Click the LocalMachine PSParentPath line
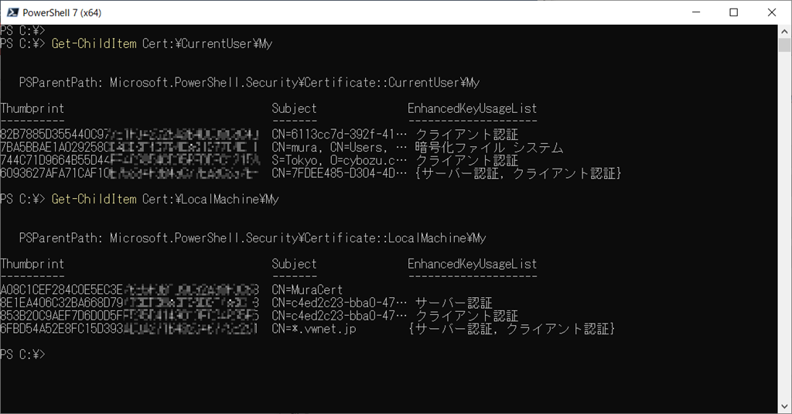 click(253, 238)
